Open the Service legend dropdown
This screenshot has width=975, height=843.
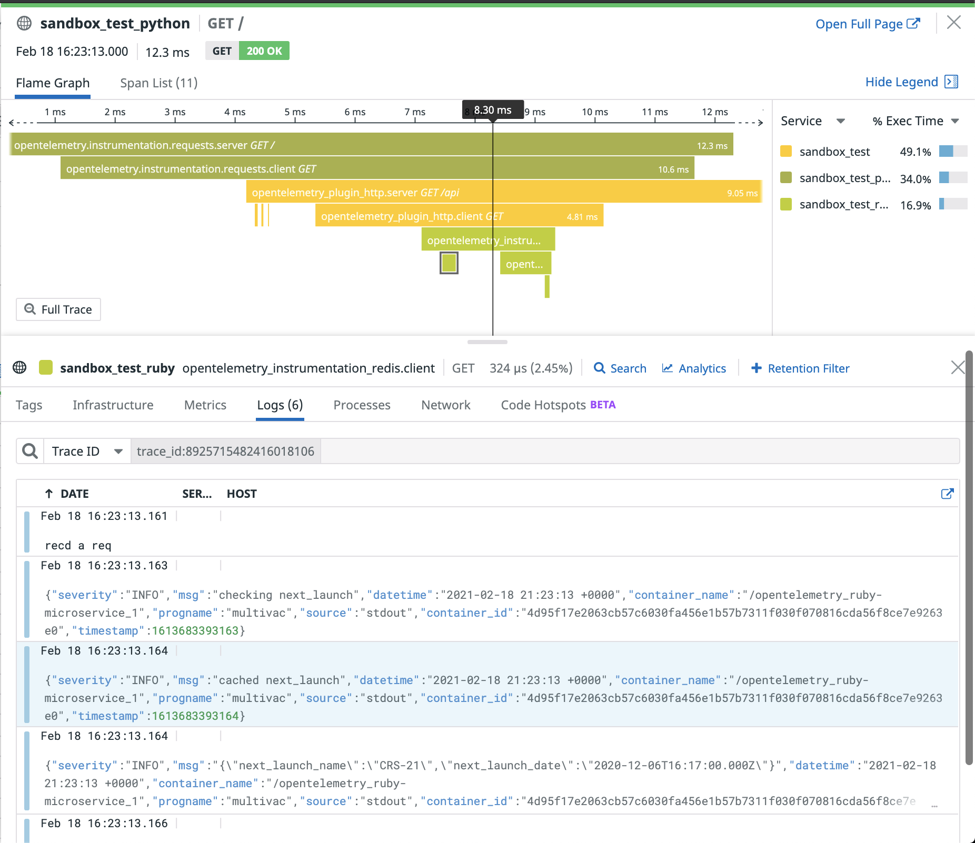(812, 121)
